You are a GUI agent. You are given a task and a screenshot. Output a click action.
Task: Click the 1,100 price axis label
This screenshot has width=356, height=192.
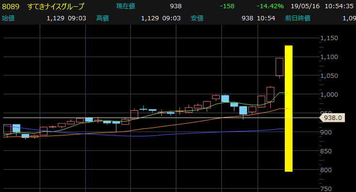[329, 57]
